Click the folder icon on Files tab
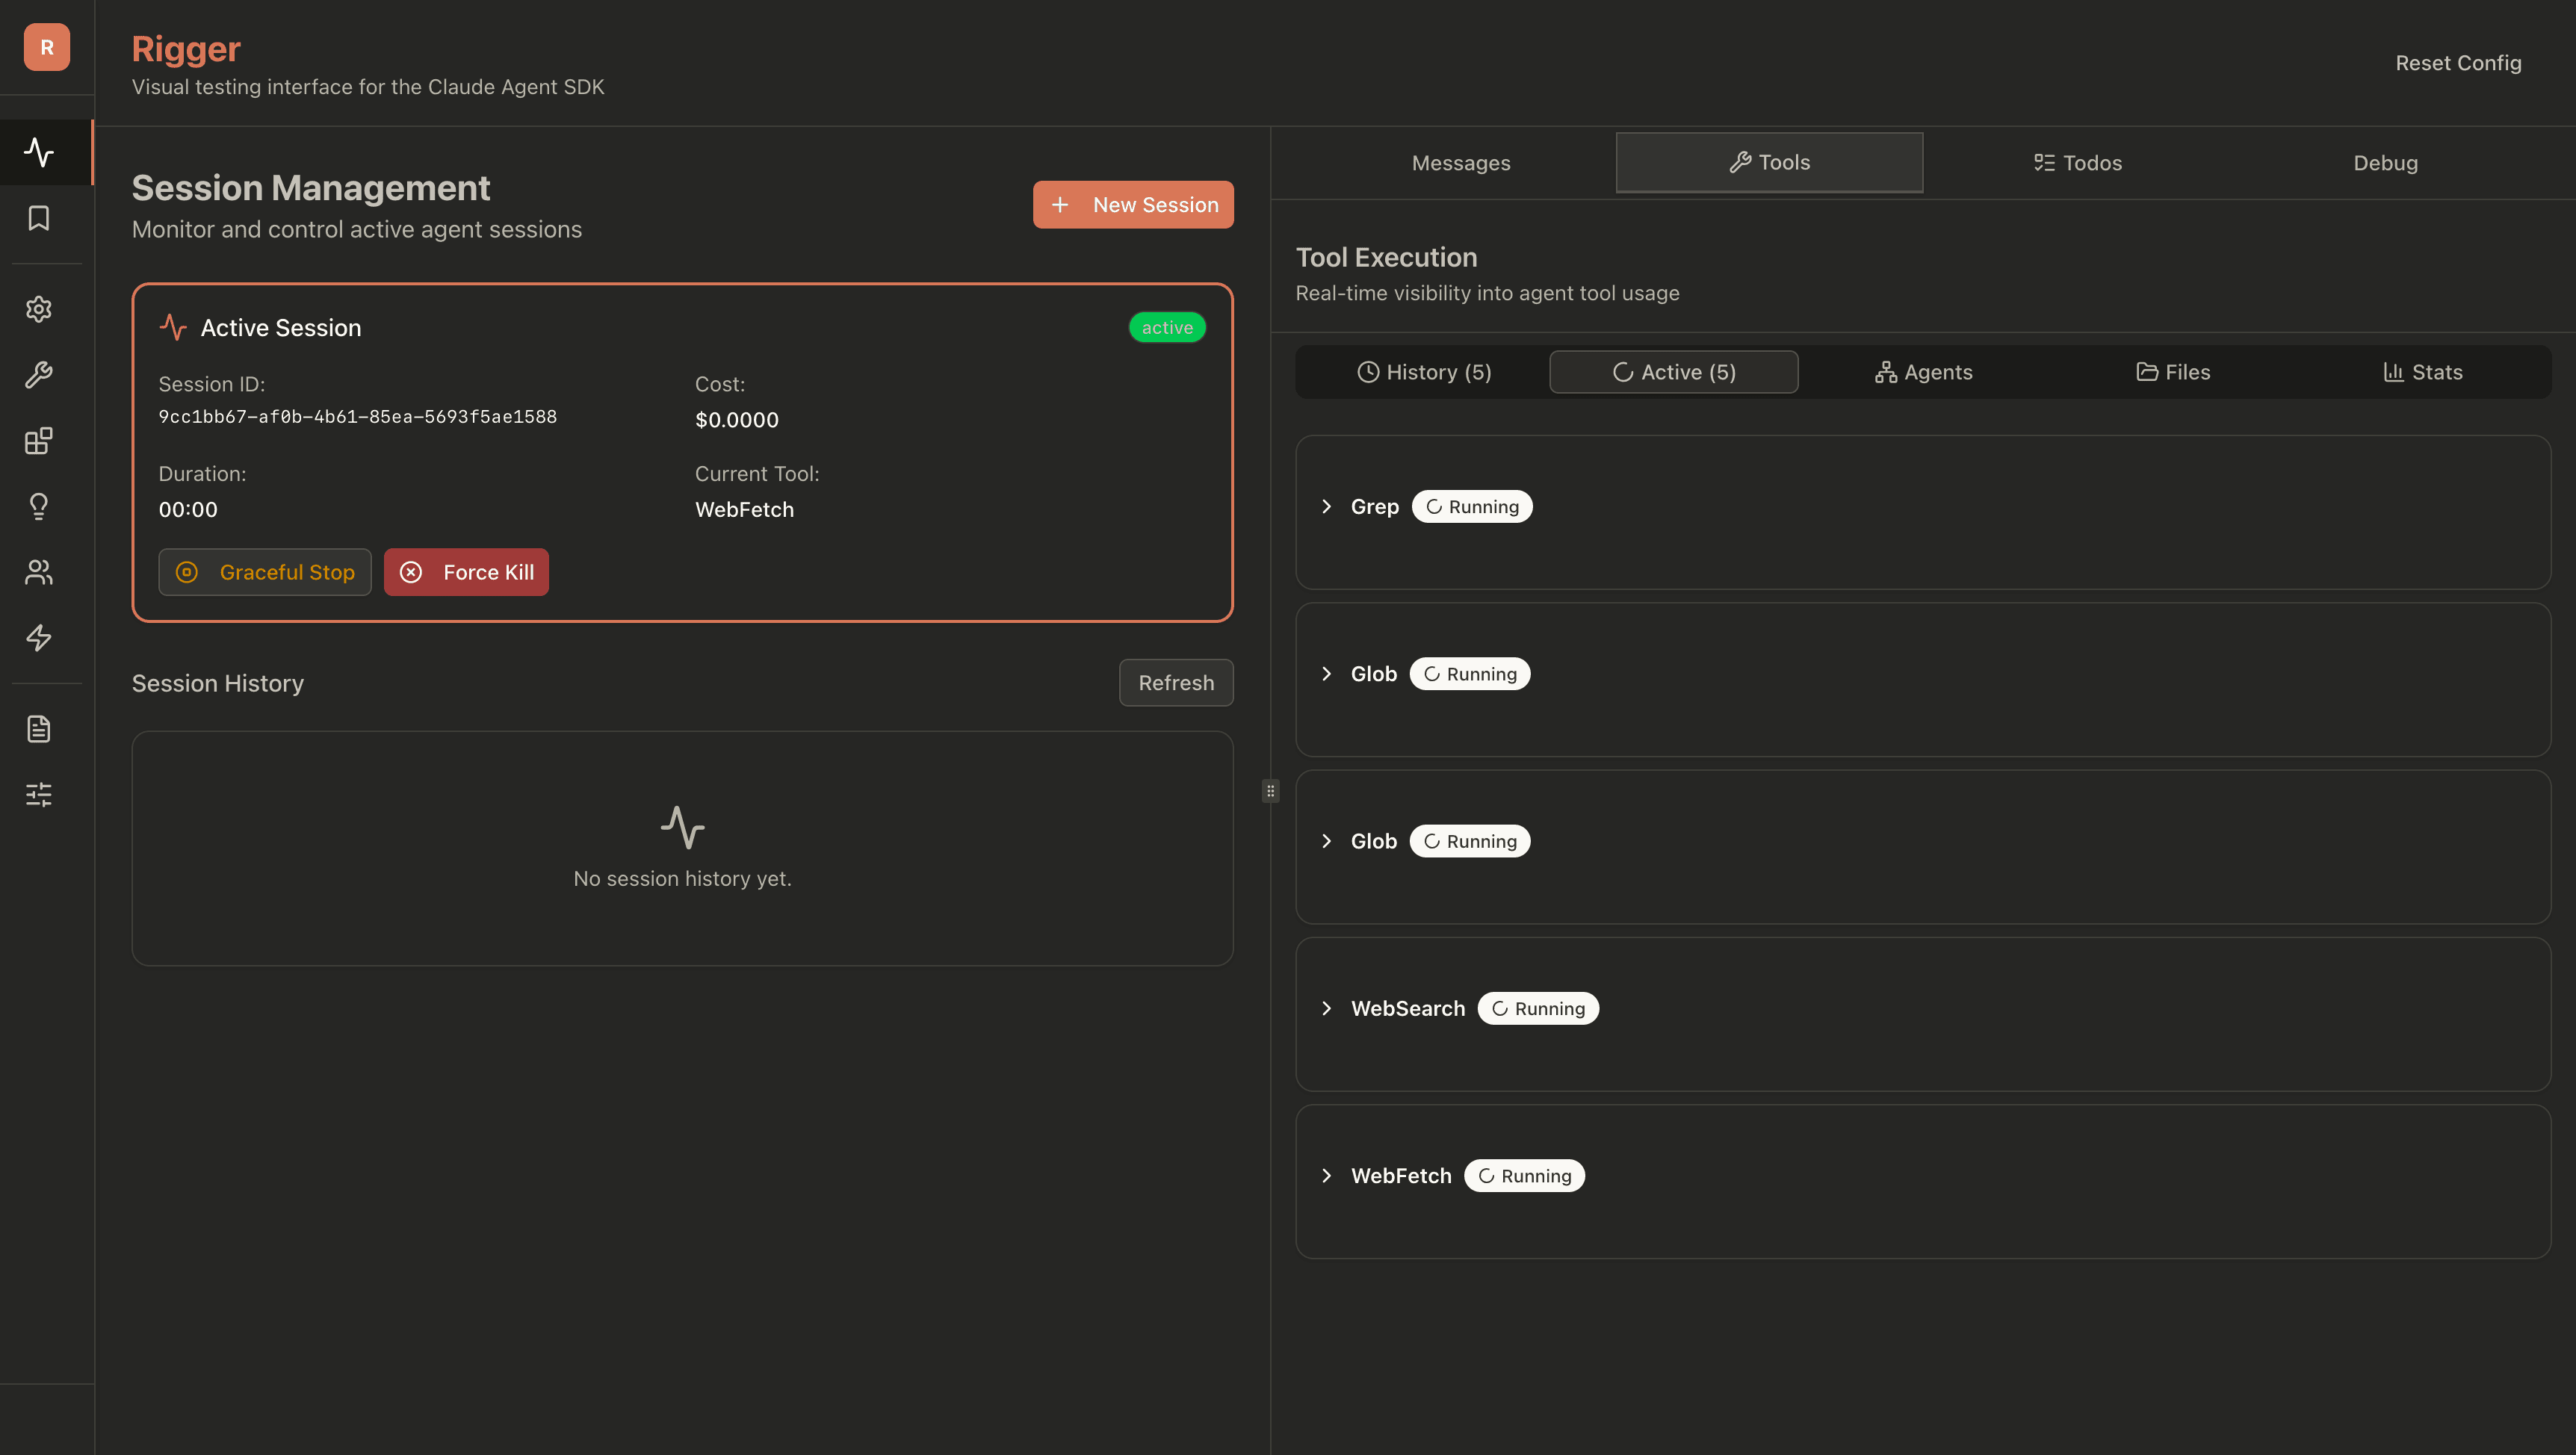Image resolution: width=2576 pixels, height=1455 pixels. coord(2147,372)
